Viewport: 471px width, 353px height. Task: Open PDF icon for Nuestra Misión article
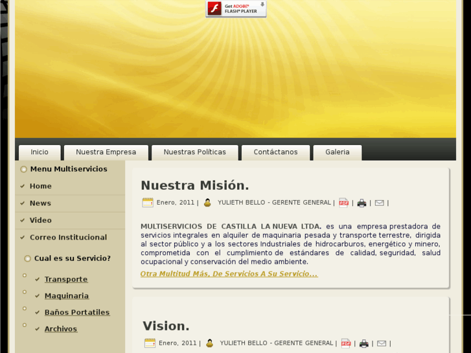[343, 203]
